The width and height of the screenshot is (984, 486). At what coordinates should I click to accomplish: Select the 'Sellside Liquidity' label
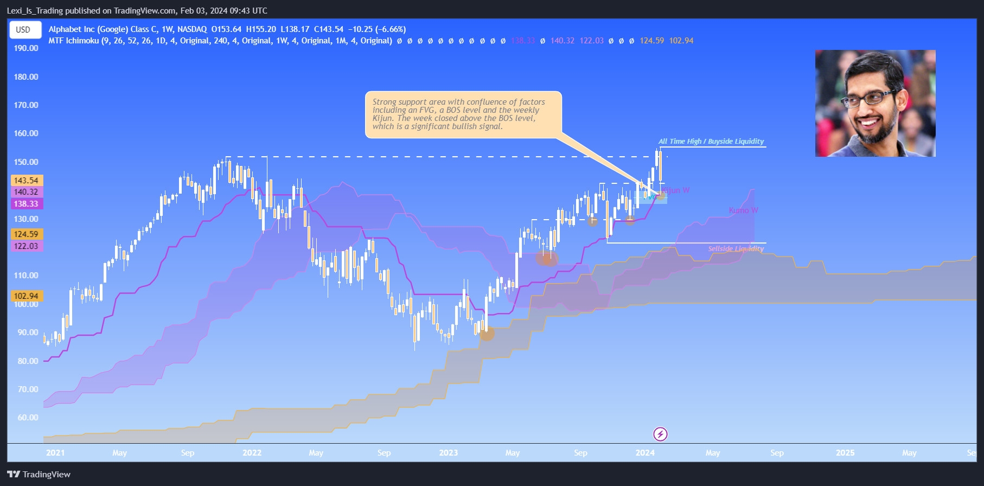click(736, 248)
